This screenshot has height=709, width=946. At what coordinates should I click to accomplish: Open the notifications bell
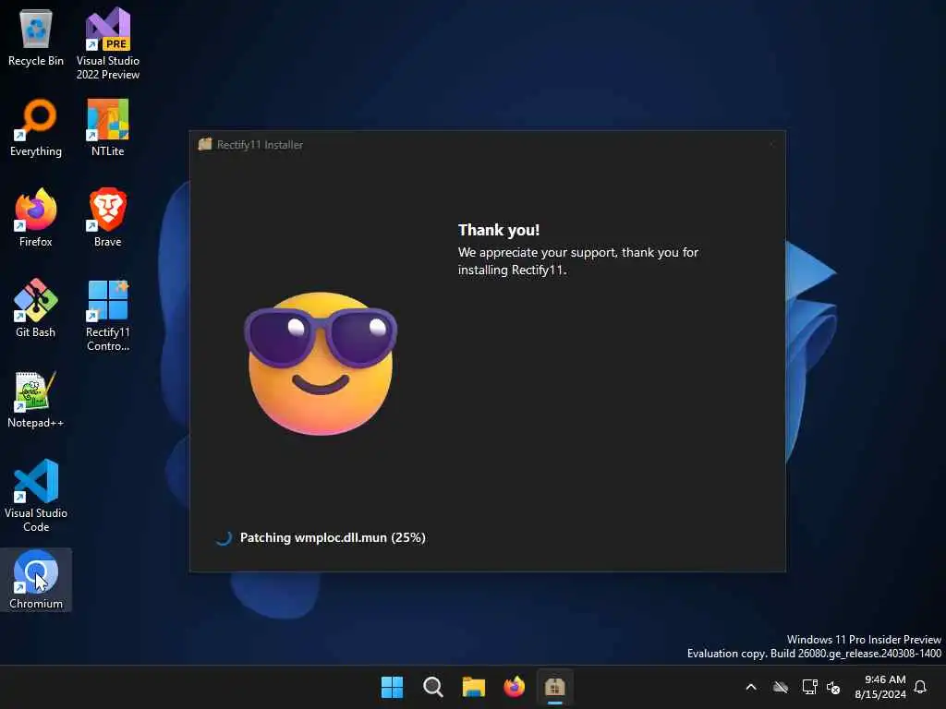[x=921, y=687]
